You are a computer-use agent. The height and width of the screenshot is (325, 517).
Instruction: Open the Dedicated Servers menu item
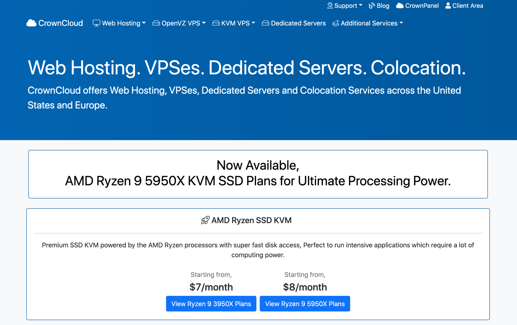(298, 23)
